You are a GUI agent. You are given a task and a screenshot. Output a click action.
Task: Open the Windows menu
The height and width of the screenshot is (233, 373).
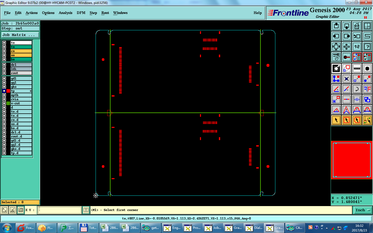point(120,13)
